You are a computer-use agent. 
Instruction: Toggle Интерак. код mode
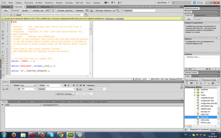38,10
